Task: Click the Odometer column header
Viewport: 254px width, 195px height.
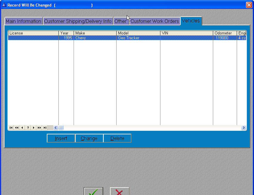Action: [224, 33]
